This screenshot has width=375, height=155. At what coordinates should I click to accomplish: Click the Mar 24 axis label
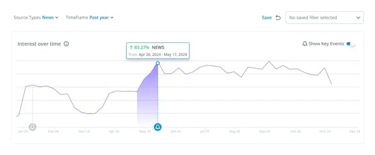pos(84,131)
